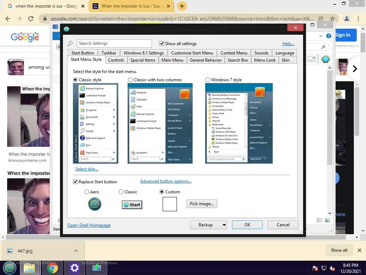Choose the Classic start button option
This screenshot has width=366, height=275.
121,192
